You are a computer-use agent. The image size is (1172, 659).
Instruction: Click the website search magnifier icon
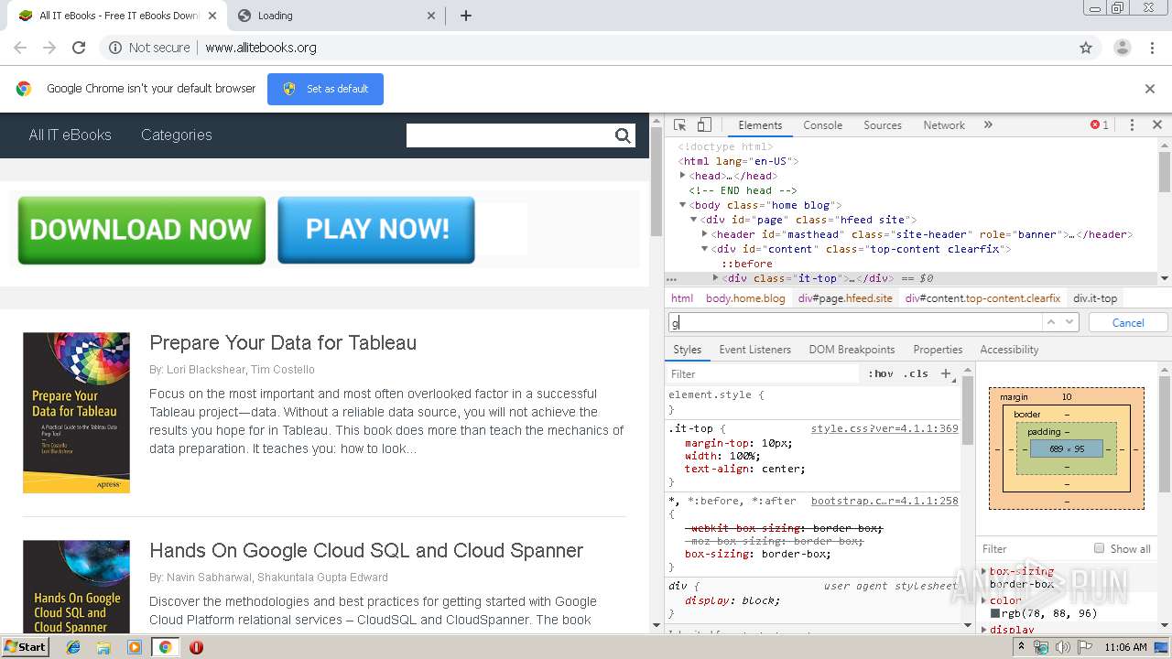click(x=623, y=135)
